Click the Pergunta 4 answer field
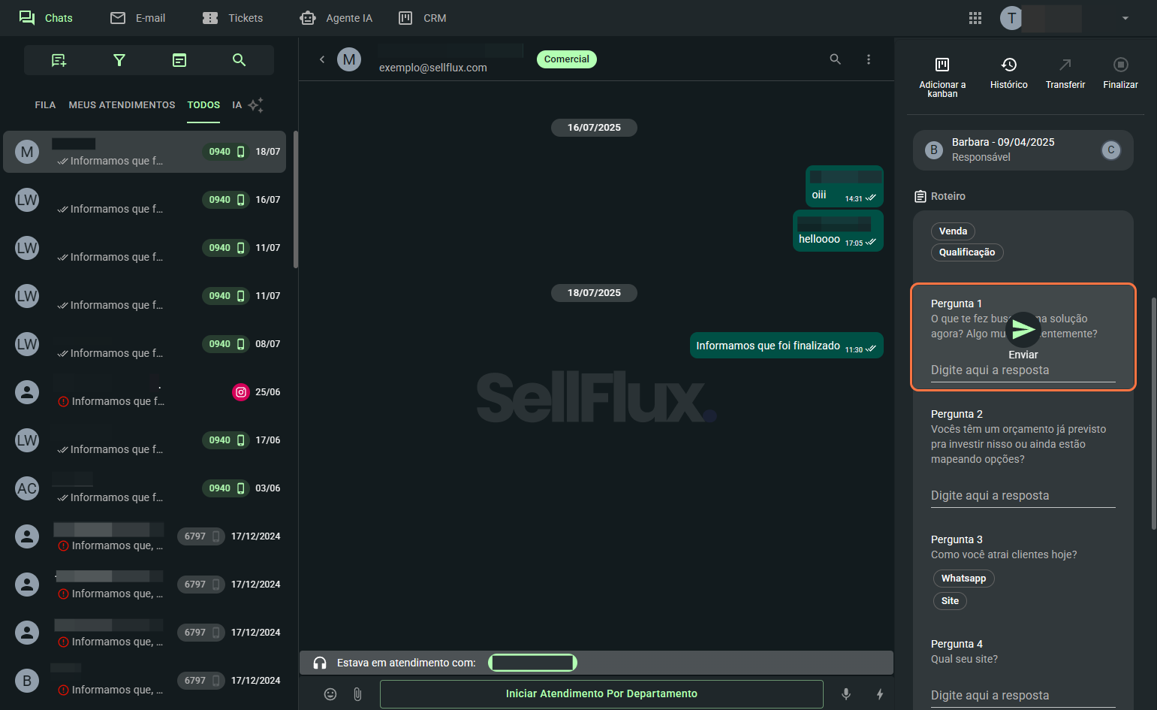This screenshot has height=710, width=1157. click(1023, 696)
